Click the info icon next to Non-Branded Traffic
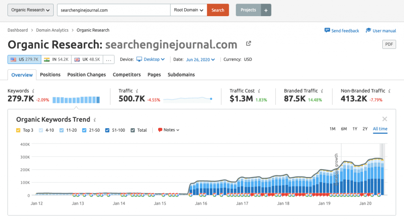Viewport: 404px width, 220px height. pos(389,91)
